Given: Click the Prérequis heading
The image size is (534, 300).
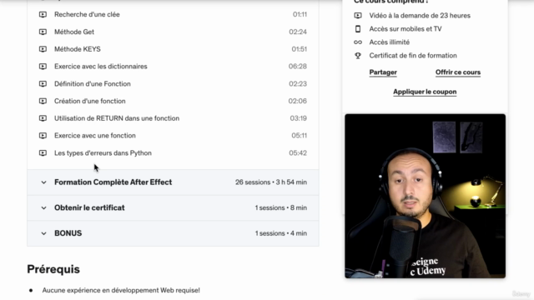Looking at the screenshot, I should click(53, 269).
